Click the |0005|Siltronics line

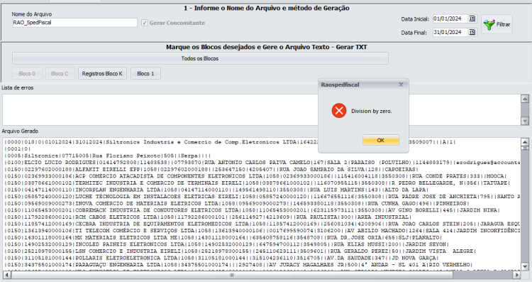point(108,156)
